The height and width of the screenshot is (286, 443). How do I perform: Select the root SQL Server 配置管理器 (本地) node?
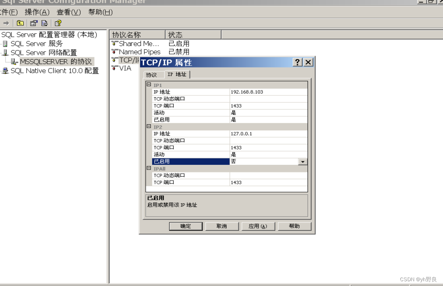[x=49, y=35]
